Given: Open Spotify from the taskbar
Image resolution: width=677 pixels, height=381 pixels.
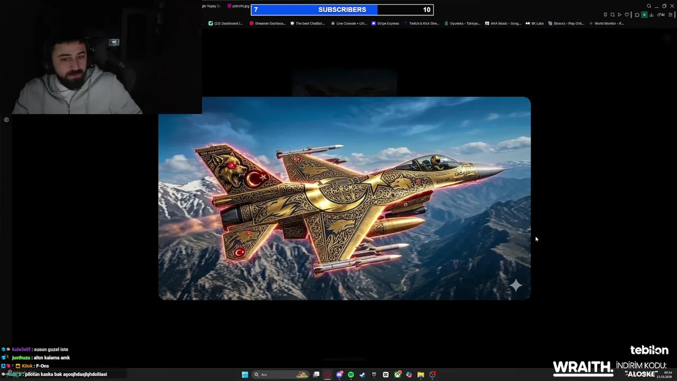Looking at the screenshot, I should (x=351, y=375).
